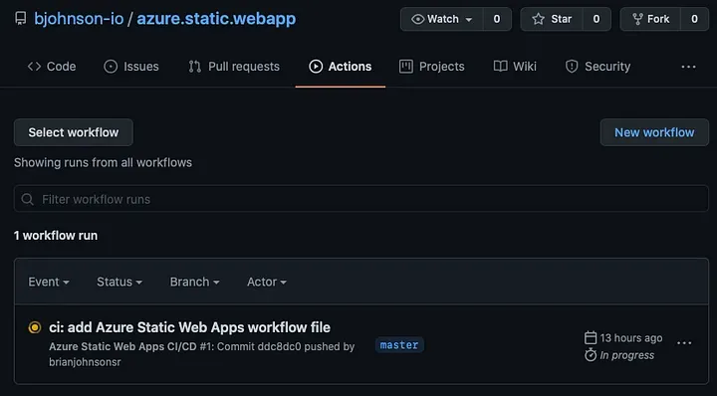This screenshot has height=396, width=717.
Task: Click the '13 hours ago' timestamp
Action: tap(631, 338)
